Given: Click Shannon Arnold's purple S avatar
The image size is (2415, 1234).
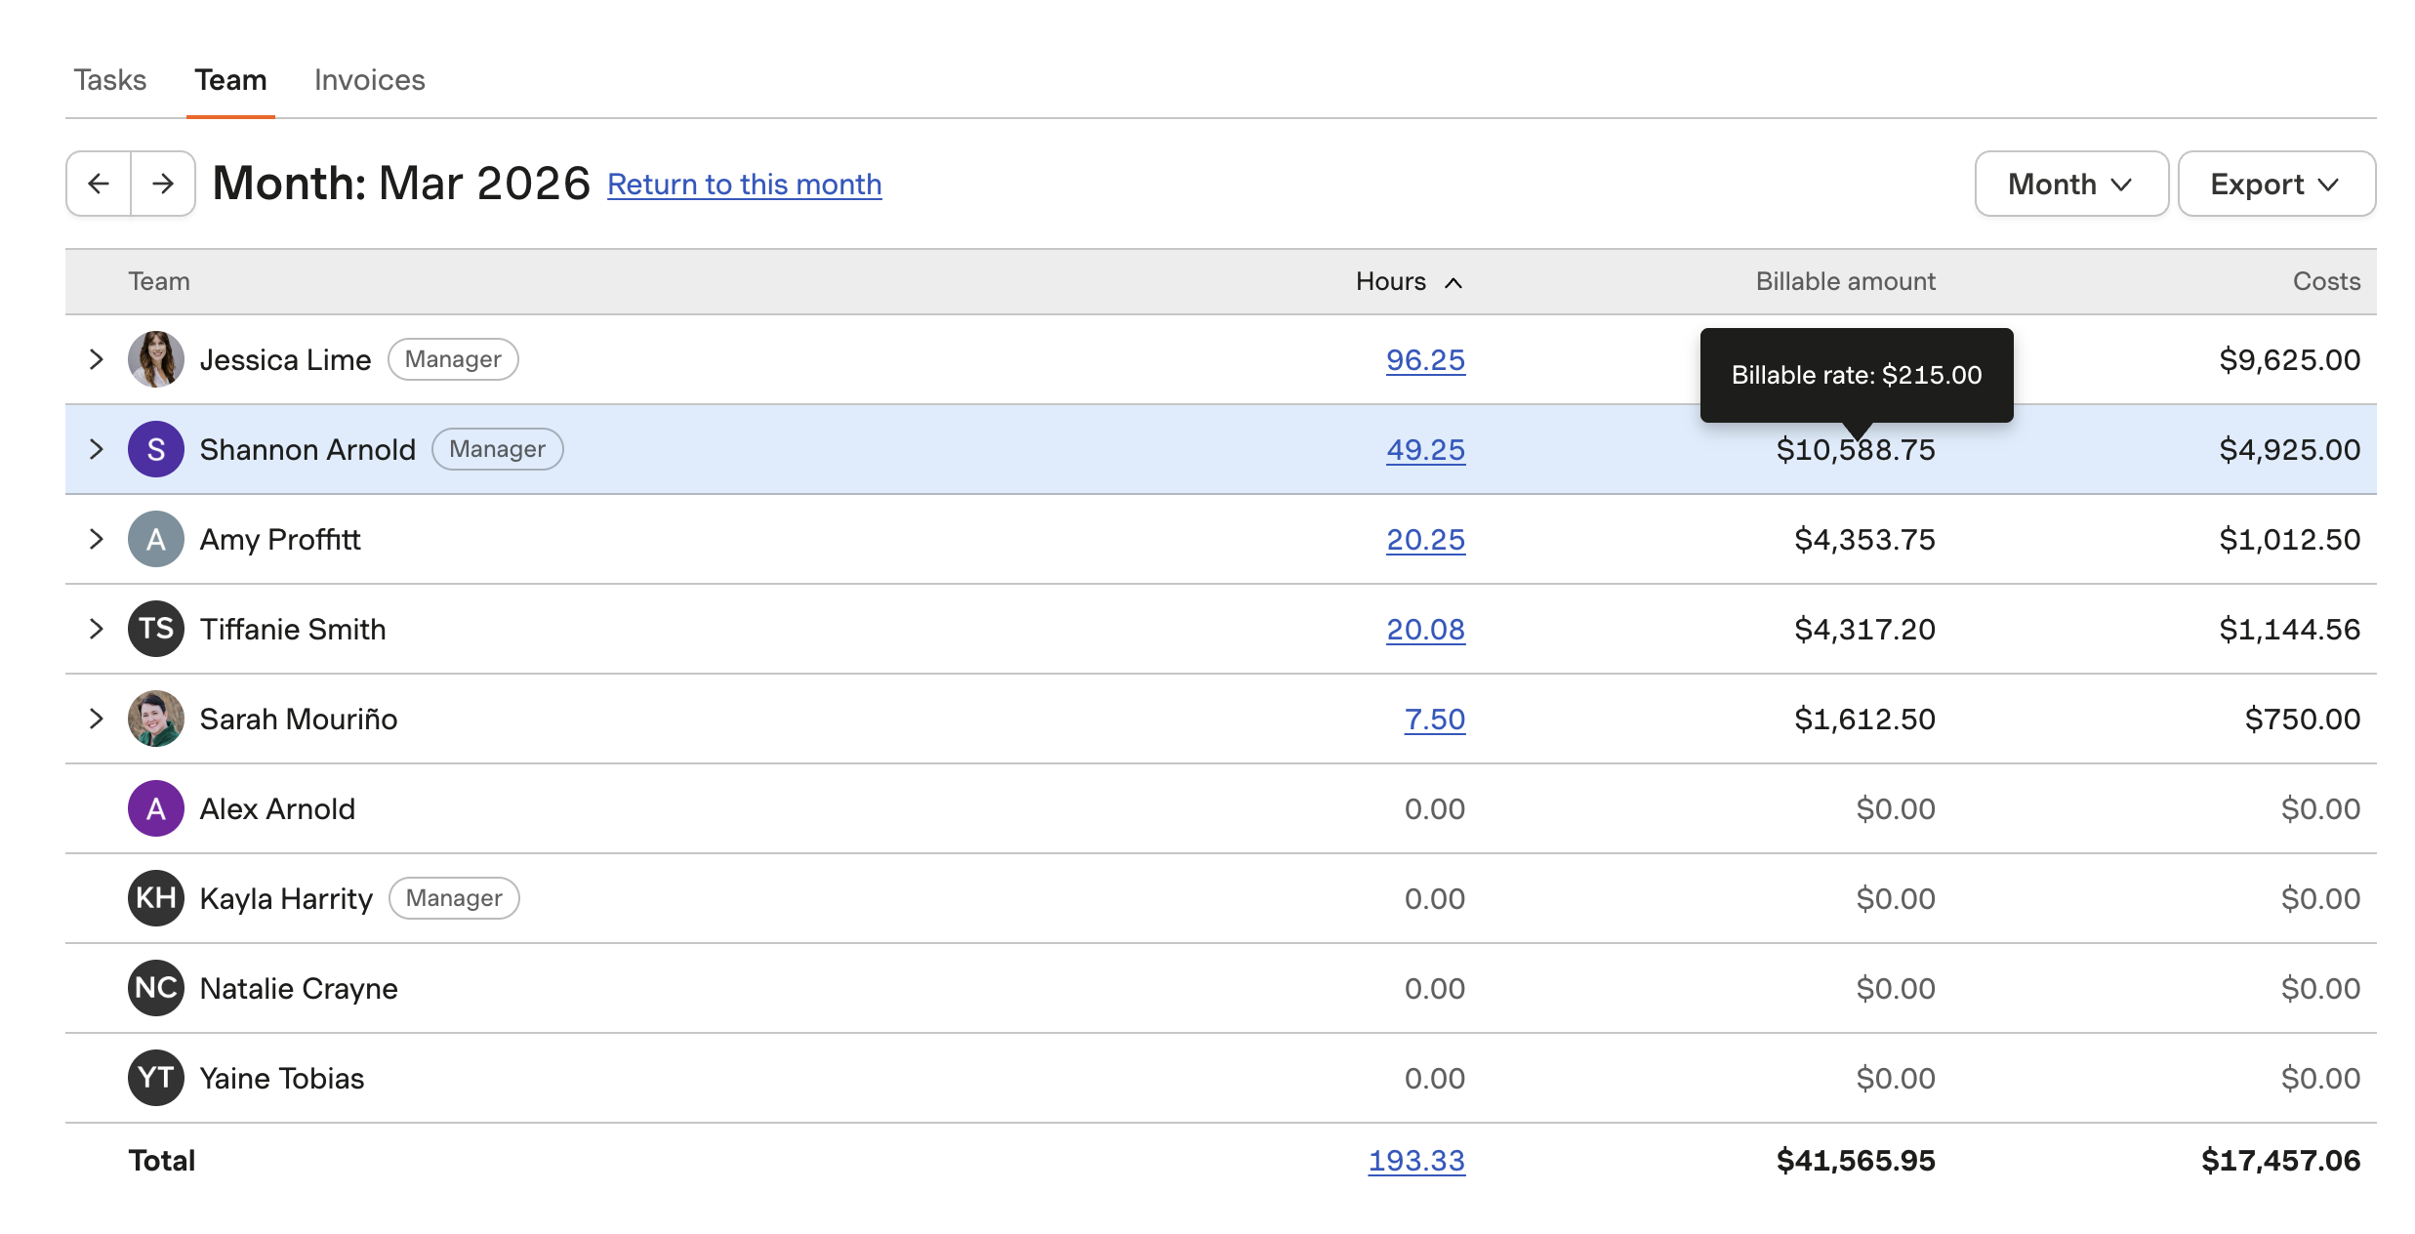Looking at the screenshot, I should tap(156, 449).
